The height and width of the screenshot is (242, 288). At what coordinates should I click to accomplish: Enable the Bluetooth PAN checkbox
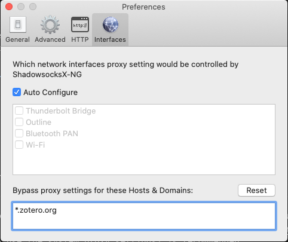tap(19, 133)
